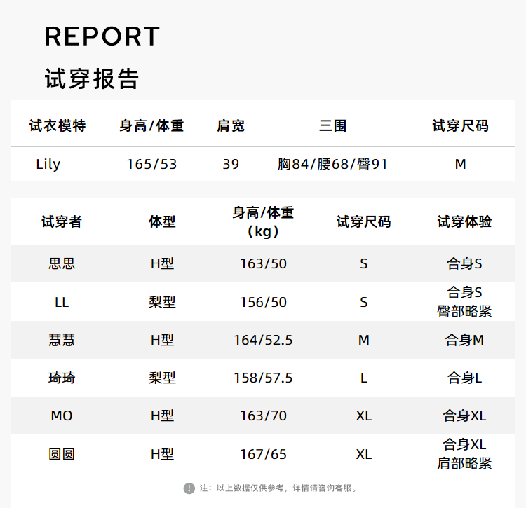Viewport: 526px width, 508px height.
Task: Click the 肩宽 column header
Action: (x=231, y=126)
